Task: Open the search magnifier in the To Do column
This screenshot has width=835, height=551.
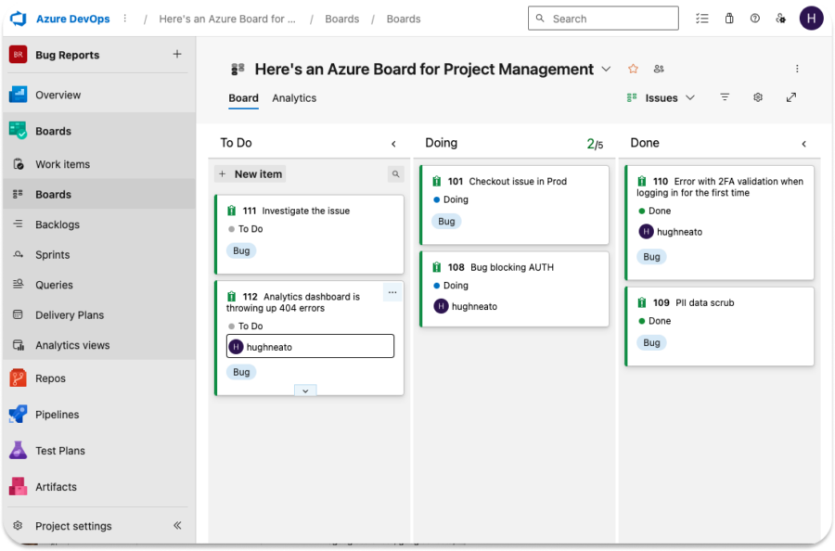Action: [396, 173]
